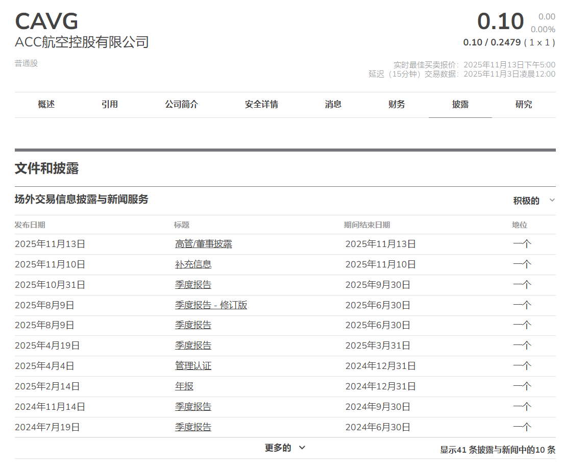
Task: Click the CAVG ticker heading
Action: [x=46, y=21]
